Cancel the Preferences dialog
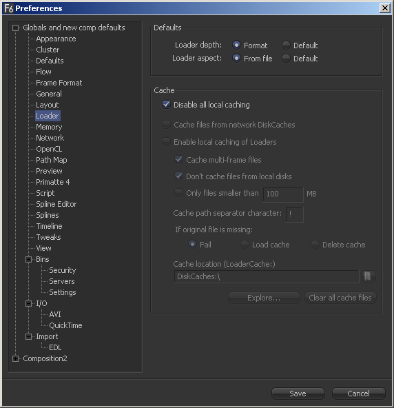Screen dimensions: 394x408 pyautogui.click(x=358, y=394)
